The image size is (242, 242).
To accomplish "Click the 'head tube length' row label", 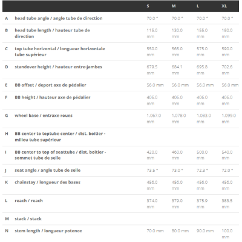I will [x=52, y=33].
